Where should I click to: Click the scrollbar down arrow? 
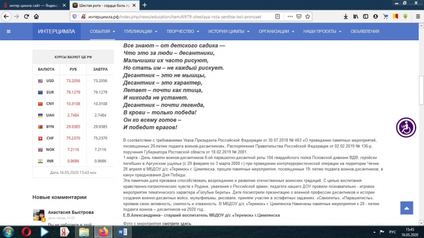coord(421,223)
